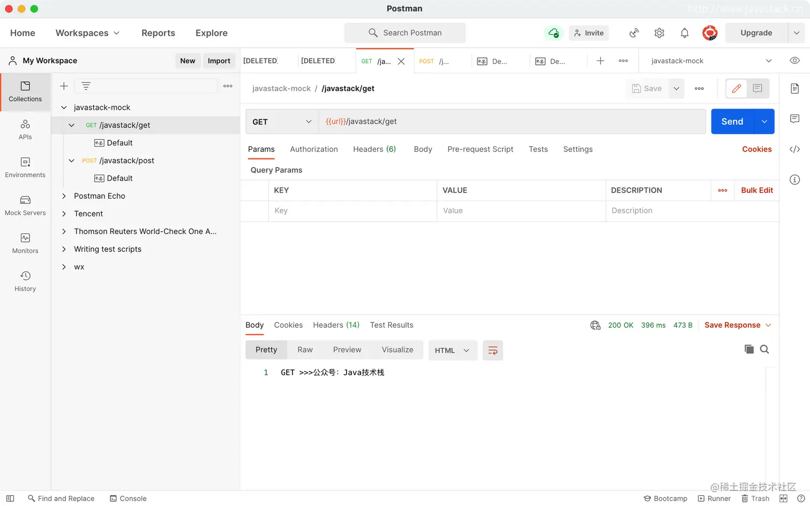Screen dimensions: 810x506
Task: Open request more actions menu
Action: point(699,89)
